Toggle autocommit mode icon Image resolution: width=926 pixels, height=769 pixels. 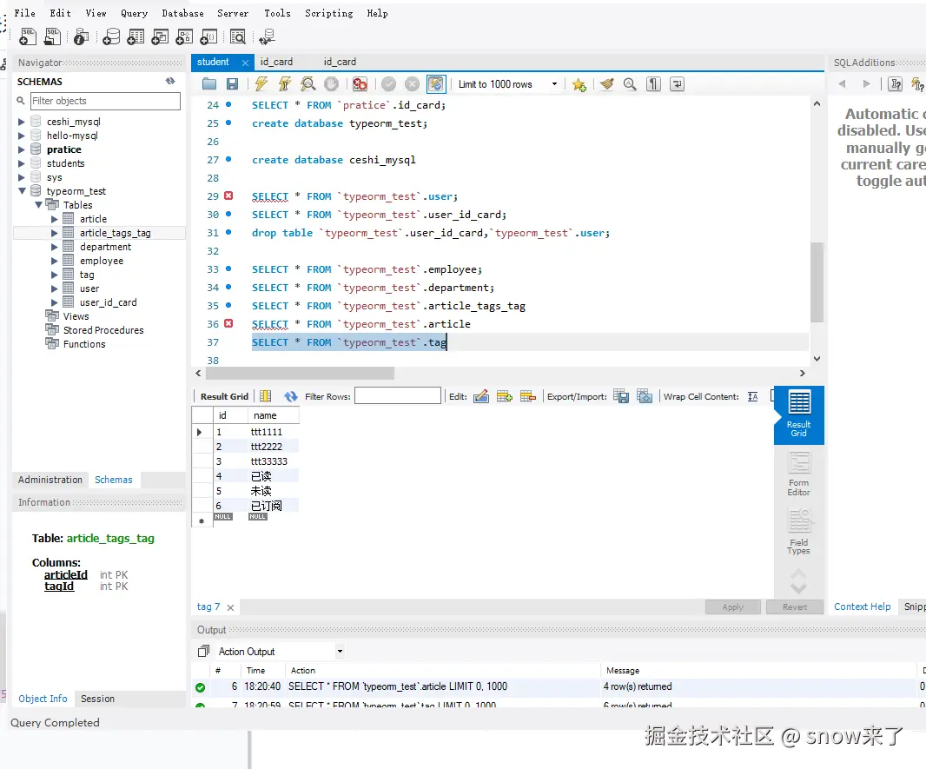tap(436, 84)
